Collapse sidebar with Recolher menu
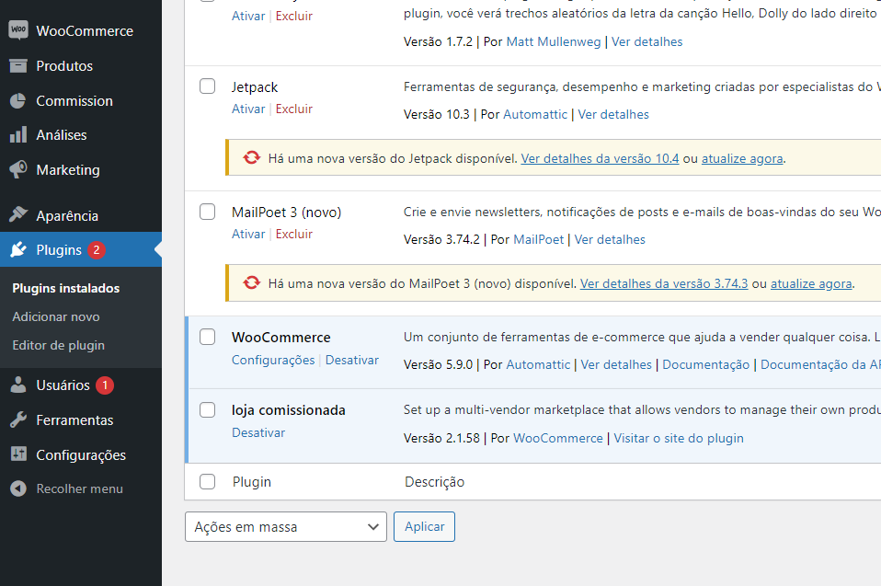This screenshot has height=586, width=881. point(67,488)
